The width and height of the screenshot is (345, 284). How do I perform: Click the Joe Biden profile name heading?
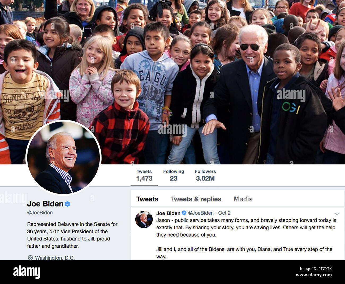pyautogui.click(x=45, y=204)
